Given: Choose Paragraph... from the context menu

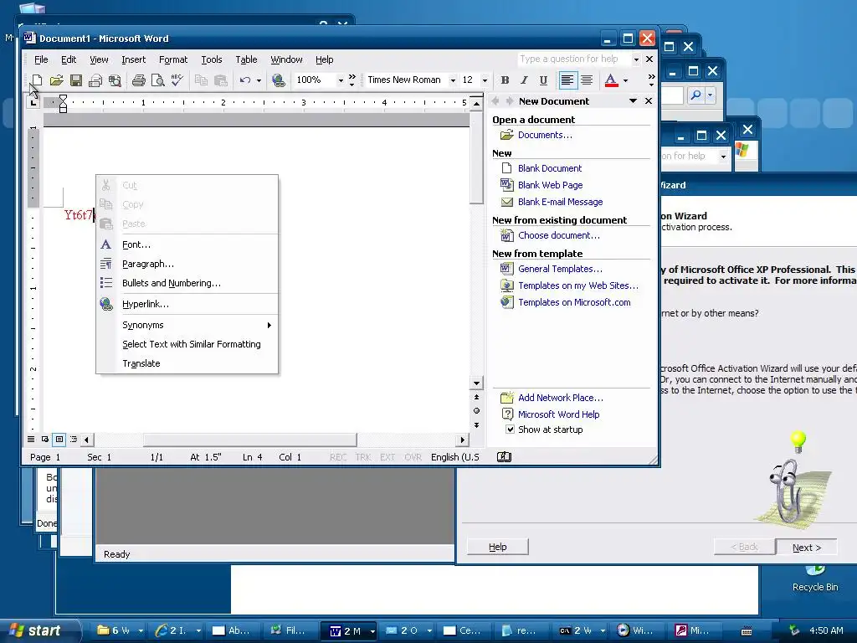Looking at the screenshot, I should tap(187, 264).
